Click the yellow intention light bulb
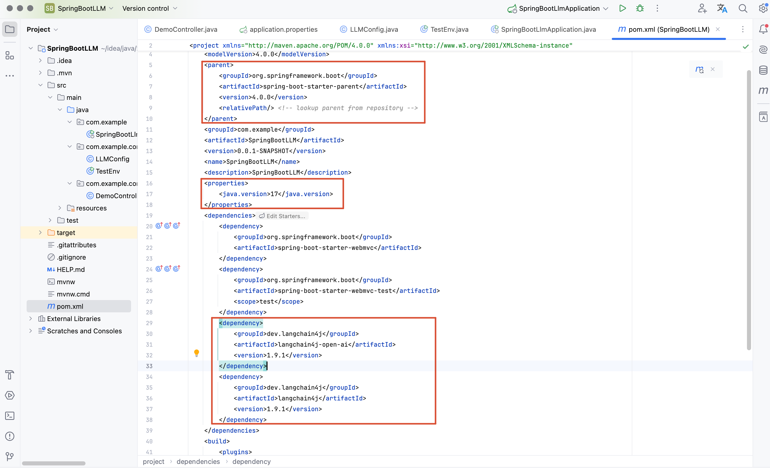770x468 pixels. (197, 353)
